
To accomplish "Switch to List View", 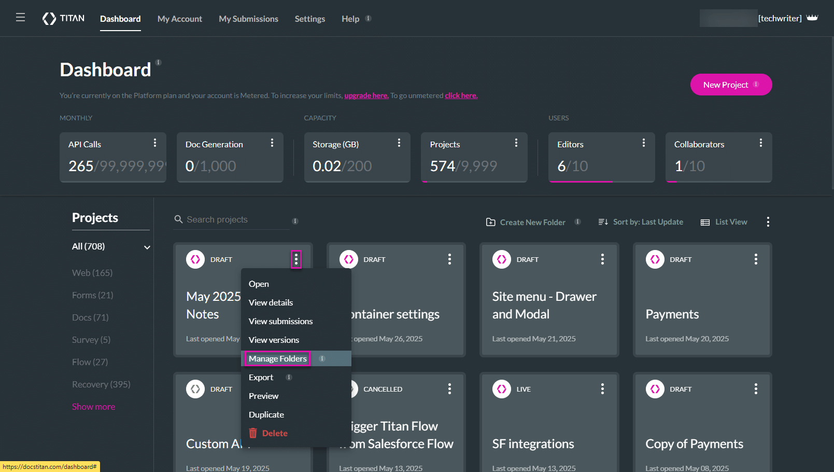I will (724, 222).
